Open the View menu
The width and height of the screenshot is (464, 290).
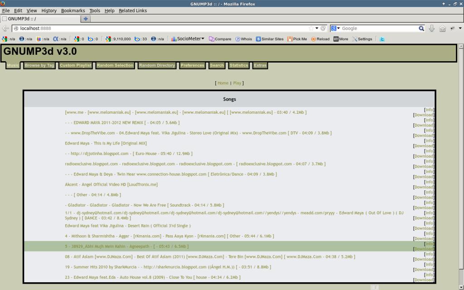[x=32, y=11]
